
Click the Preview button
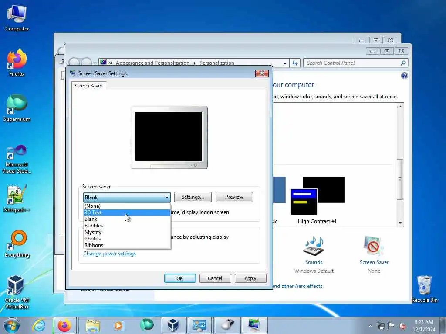click(x=234, y=197)
